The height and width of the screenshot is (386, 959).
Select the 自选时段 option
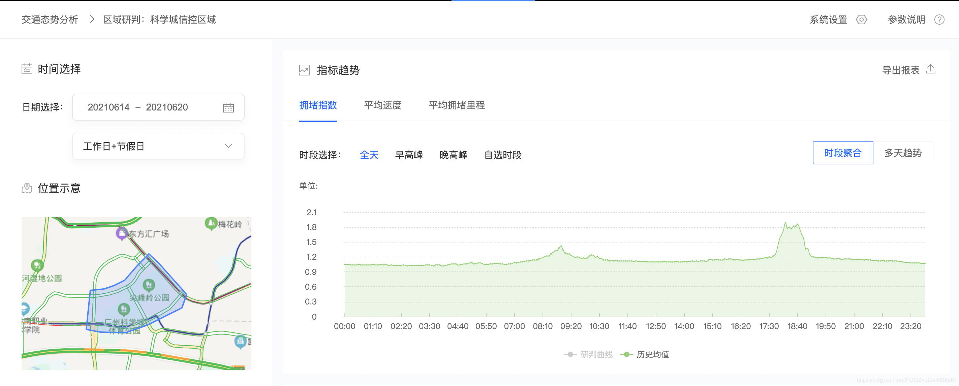pos(503,155)
